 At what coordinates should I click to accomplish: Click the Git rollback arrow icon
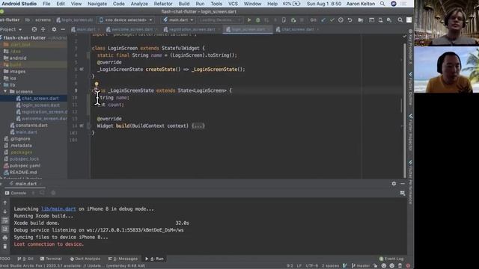pyautogui.click(x=350, y=20)
